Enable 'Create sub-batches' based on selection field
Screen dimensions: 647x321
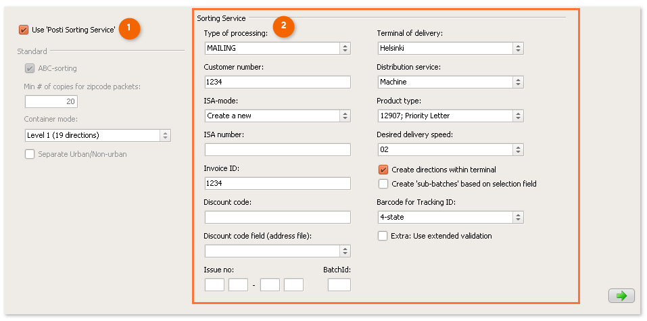click(383, 184)
